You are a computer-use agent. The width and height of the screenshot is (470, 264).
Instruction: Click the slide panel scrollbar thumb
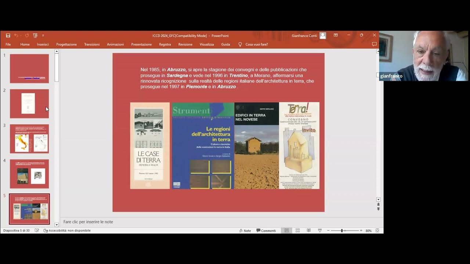57,68
